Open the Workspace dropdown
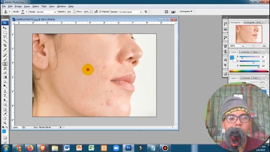Viewport: 270px width, 152px height. pyautogui.click(x=186, y=11)
